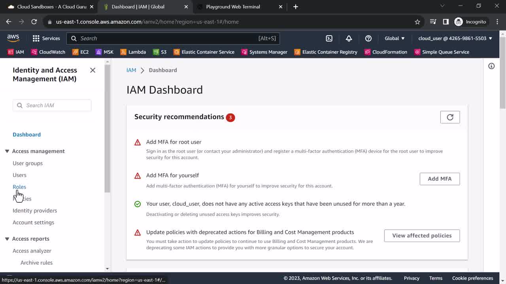Screen dimensions: 506x284
Task: Open the new tab plus button
Action: click(296, 7)
